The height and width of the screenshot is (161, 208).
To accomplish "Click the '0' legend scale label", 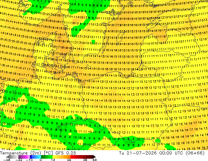I will [41, 160].
